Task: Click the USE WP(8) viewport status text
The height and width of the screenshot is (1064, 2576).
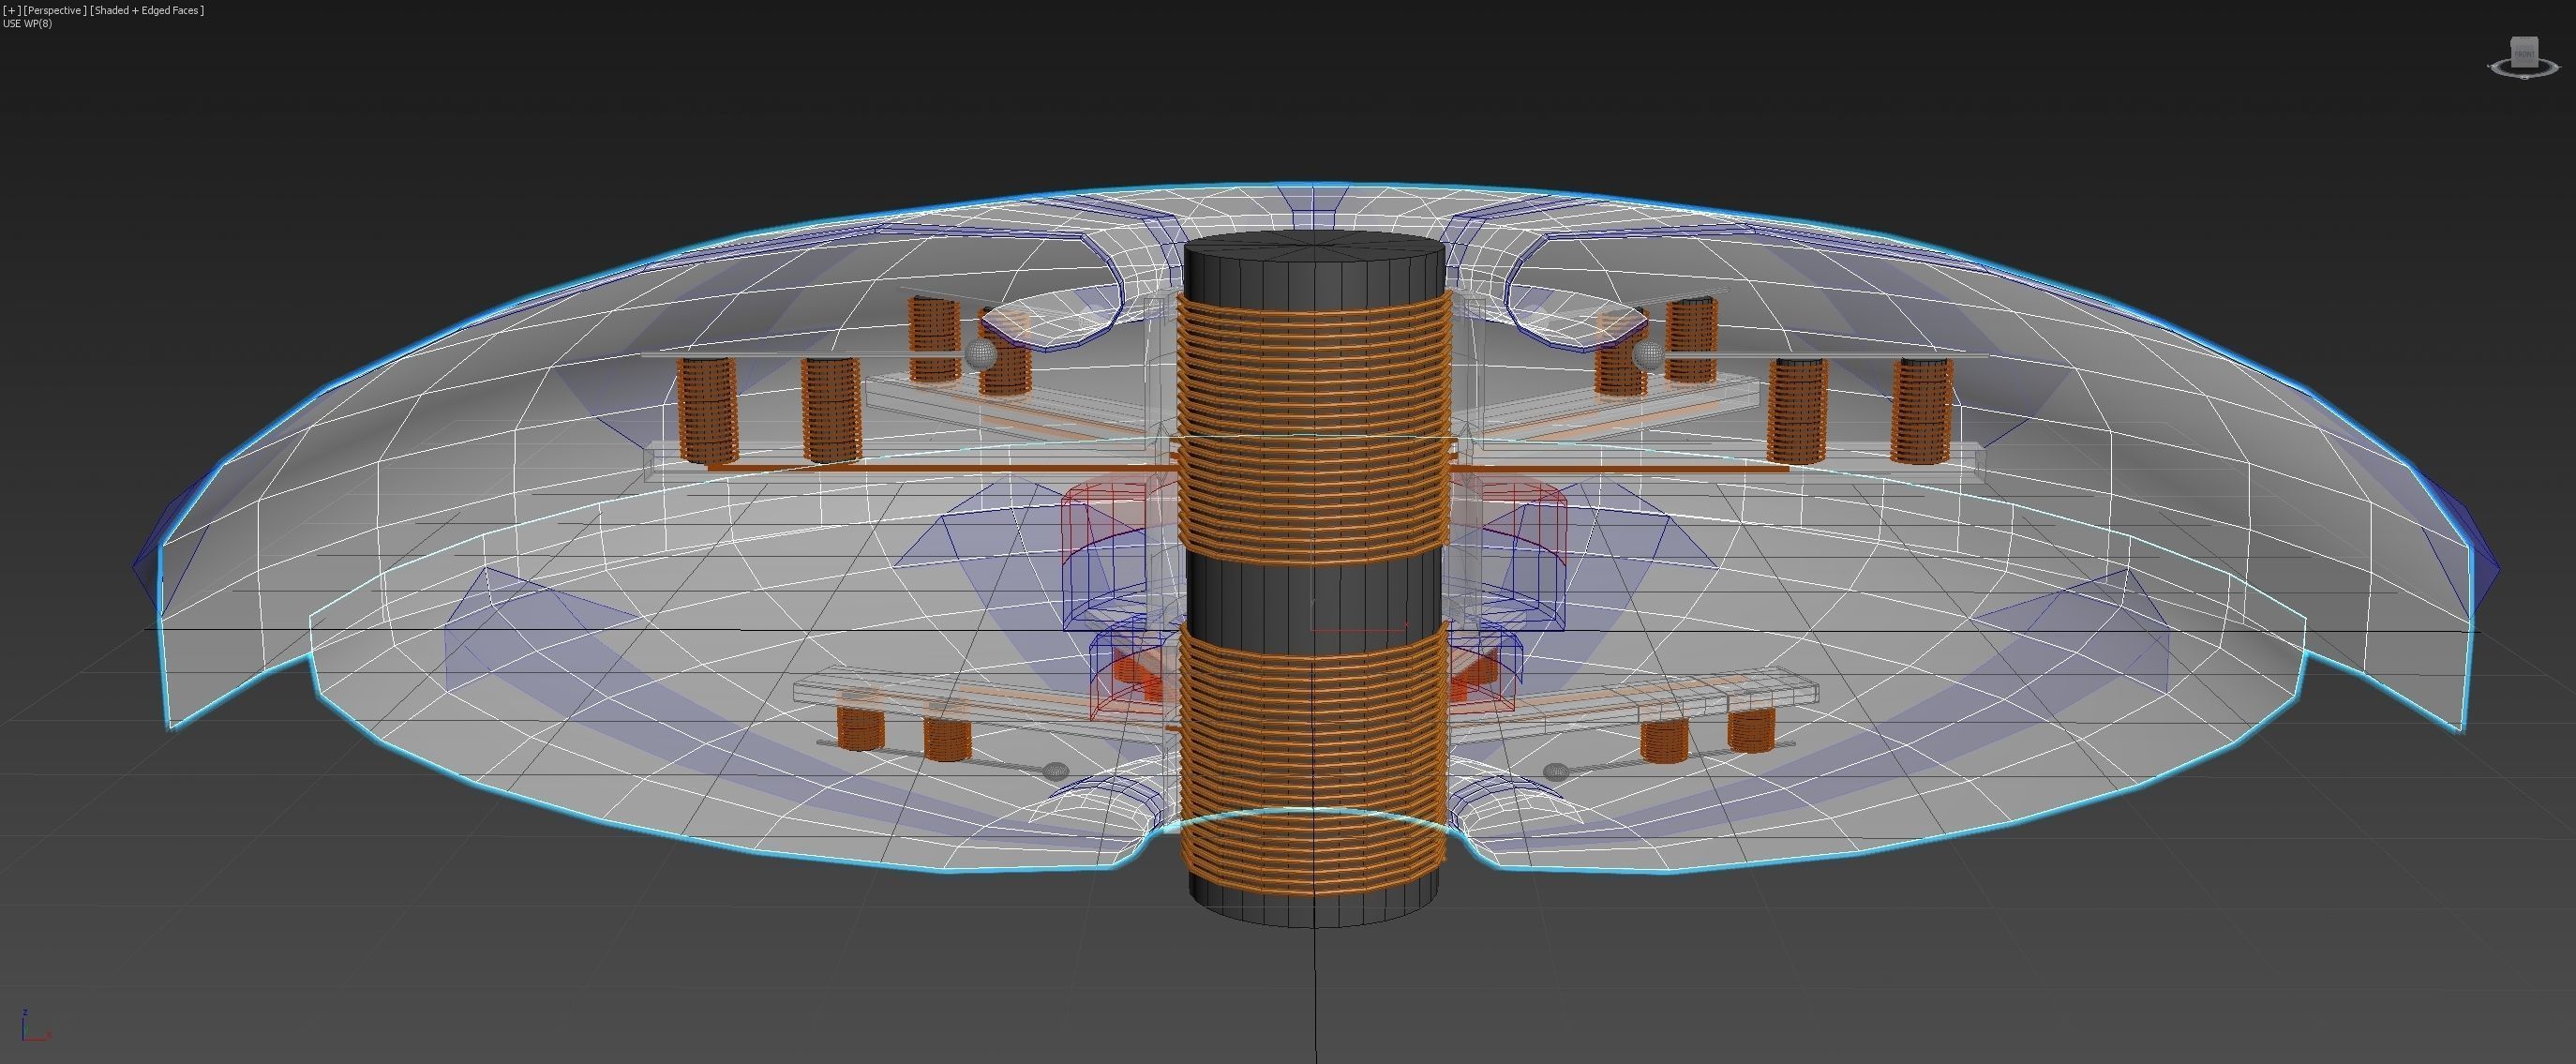Action: coord(27,24)
